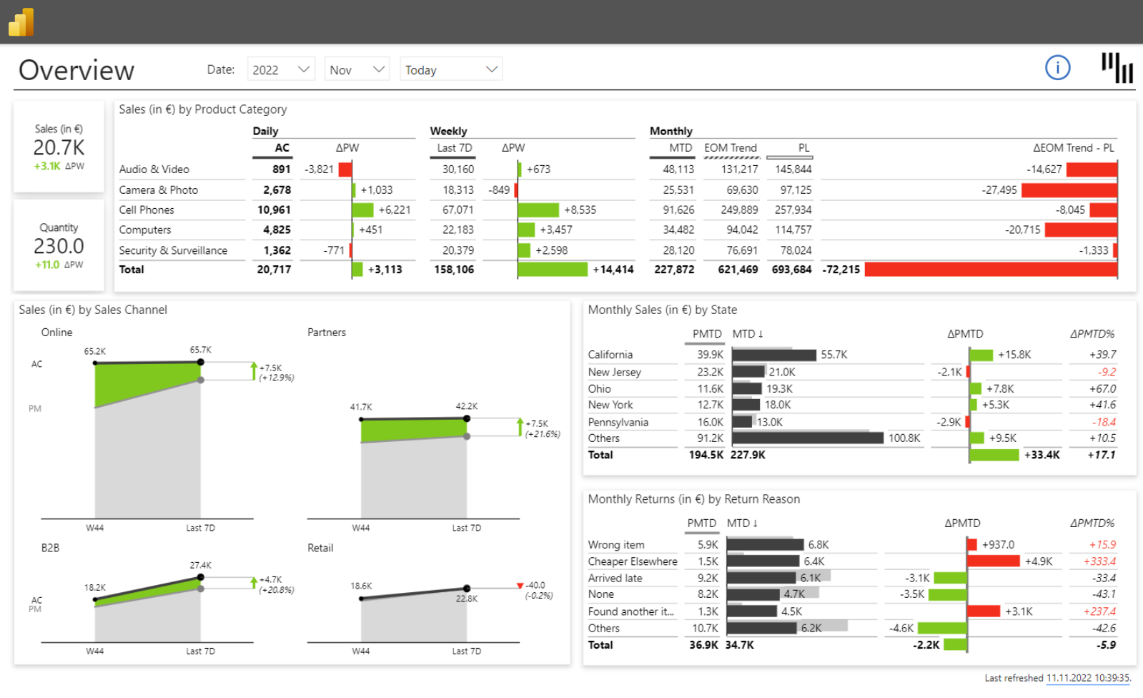1143x698 pixels.
Task: Open the 2022 year dropdown
Action: tap(281, 69)
